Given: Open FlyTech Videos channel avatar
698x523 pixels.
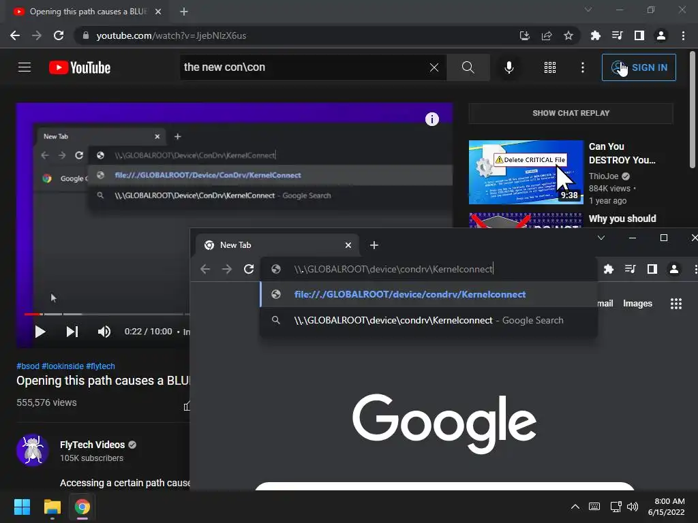Looking at the screenshot, I should pos(33,450).
